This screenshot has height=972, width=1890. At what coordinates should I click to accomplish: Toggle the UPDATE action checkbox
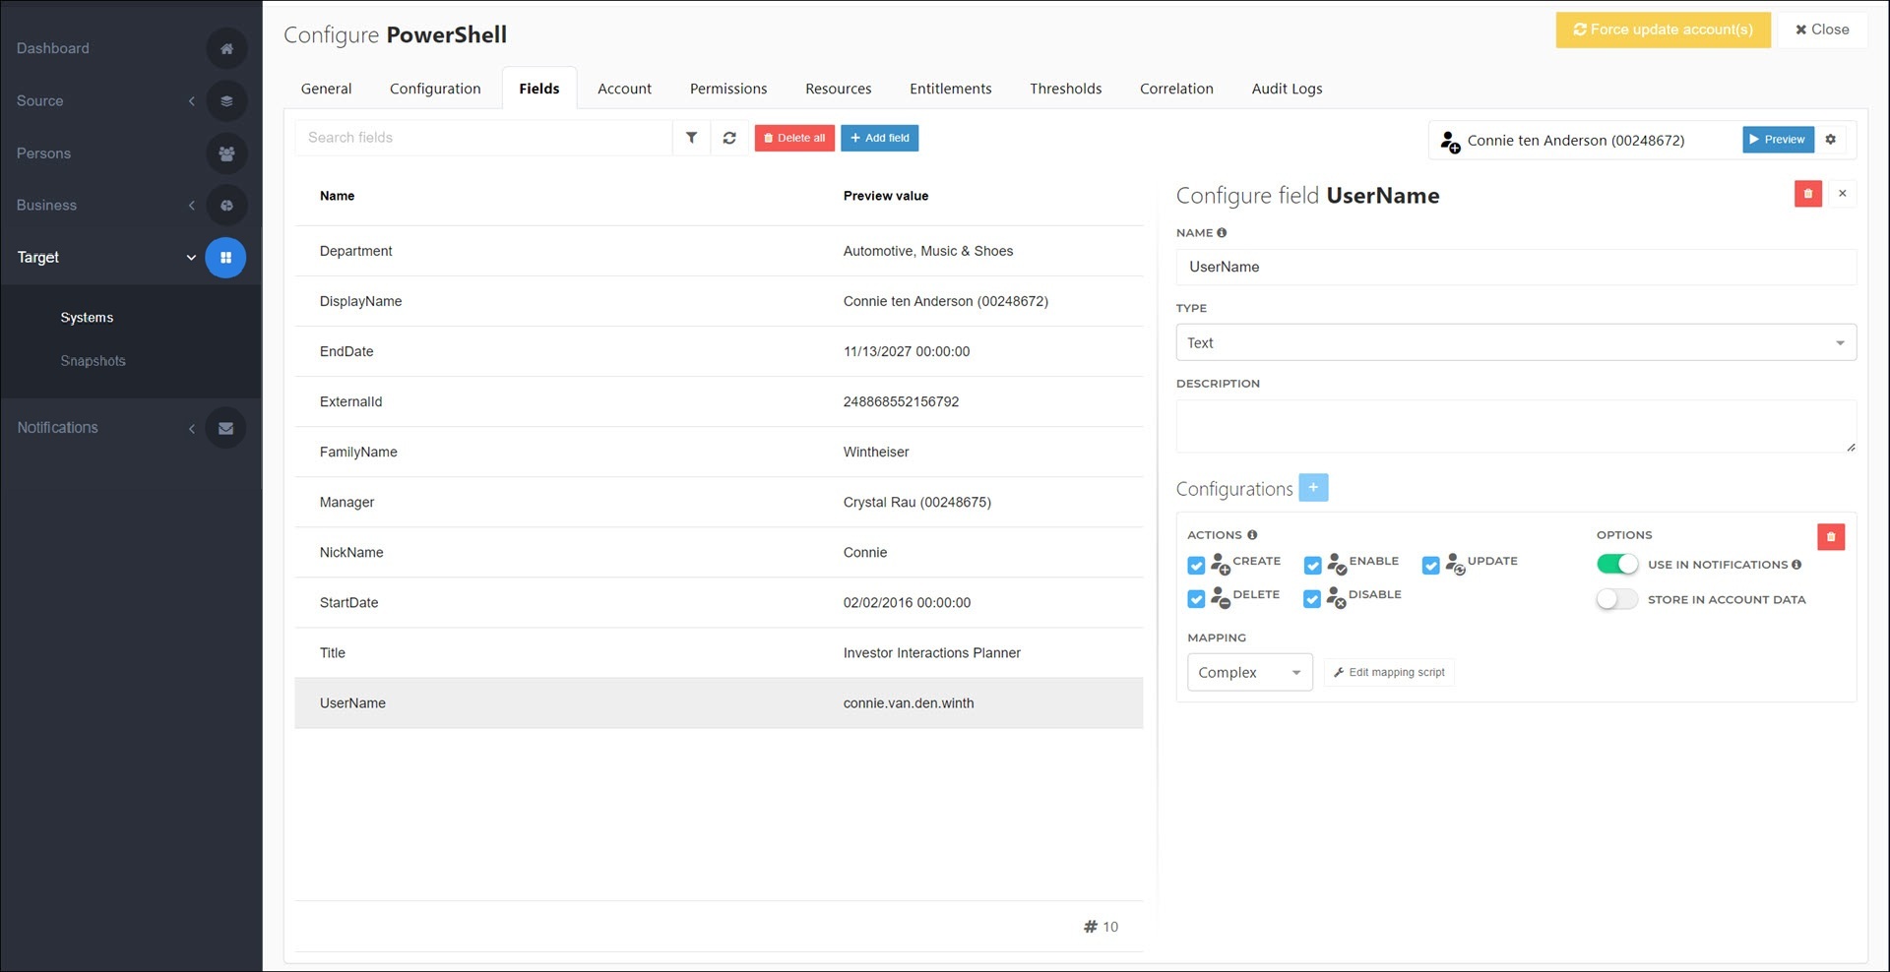[1431, 566]
